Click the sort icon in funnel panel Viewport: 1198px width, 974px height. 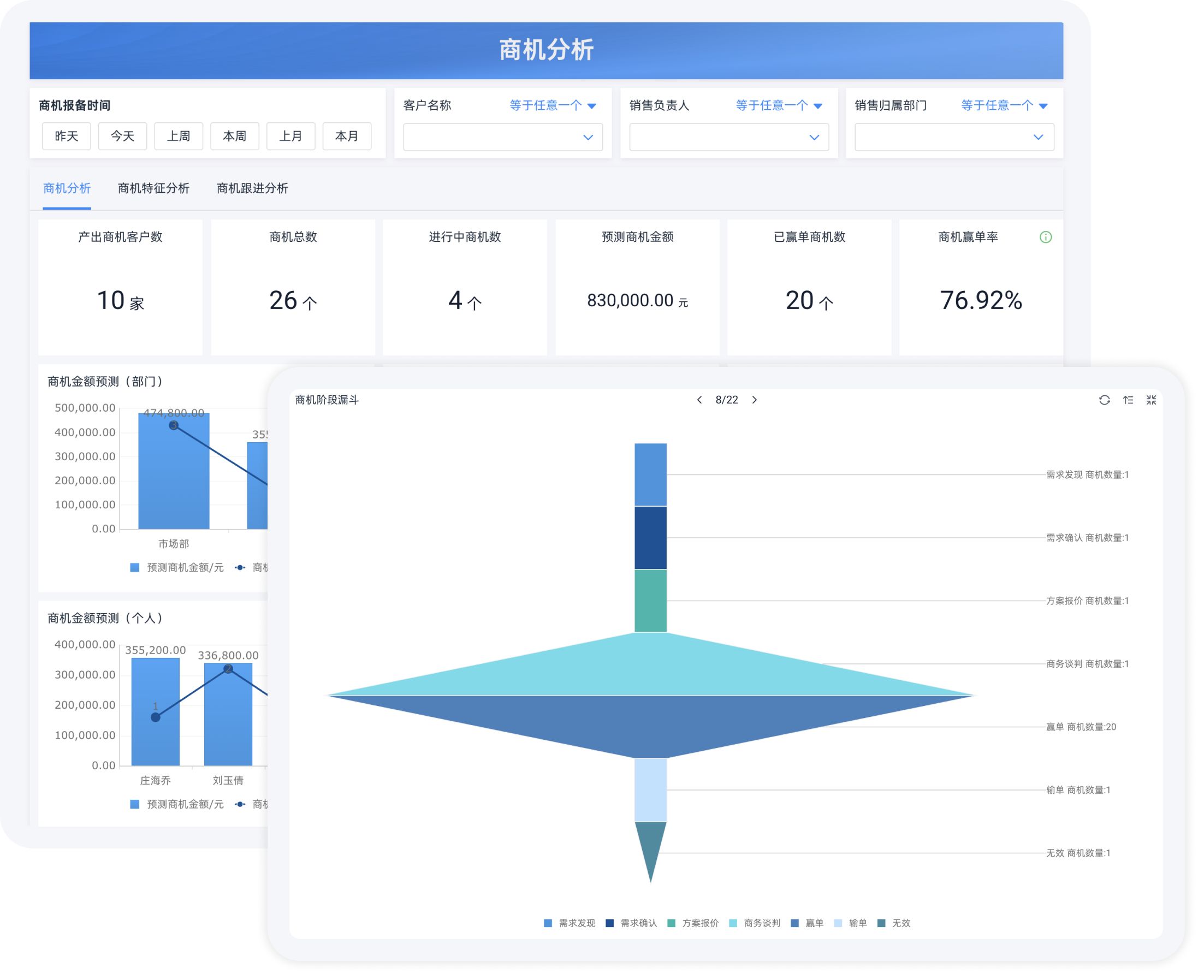(x=1128, y=400)
